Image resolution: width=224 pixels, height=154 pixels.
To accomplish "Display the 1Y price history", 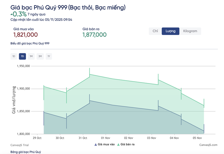I will click(49, 56).
